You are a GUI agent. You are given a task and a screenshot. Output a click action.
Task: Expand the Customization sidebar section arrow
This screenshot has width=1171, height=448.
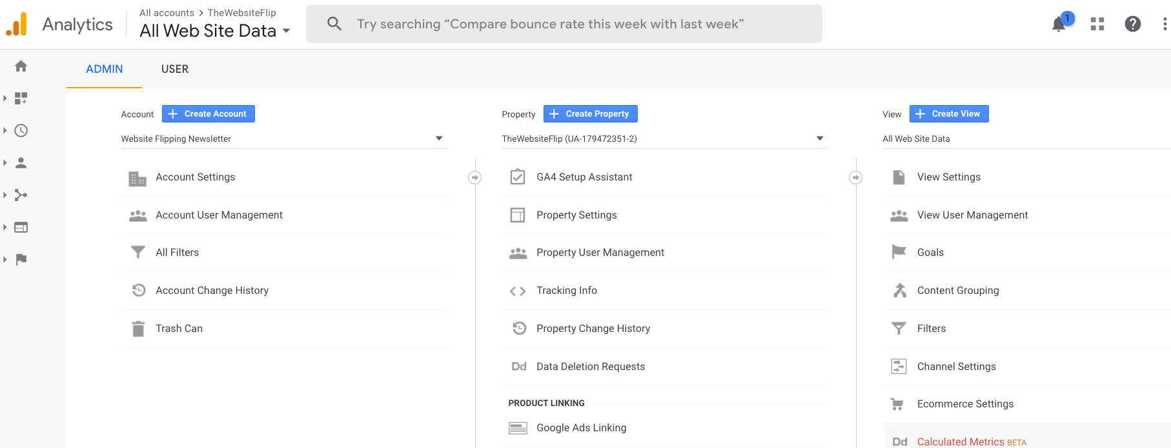pos(5,98)
